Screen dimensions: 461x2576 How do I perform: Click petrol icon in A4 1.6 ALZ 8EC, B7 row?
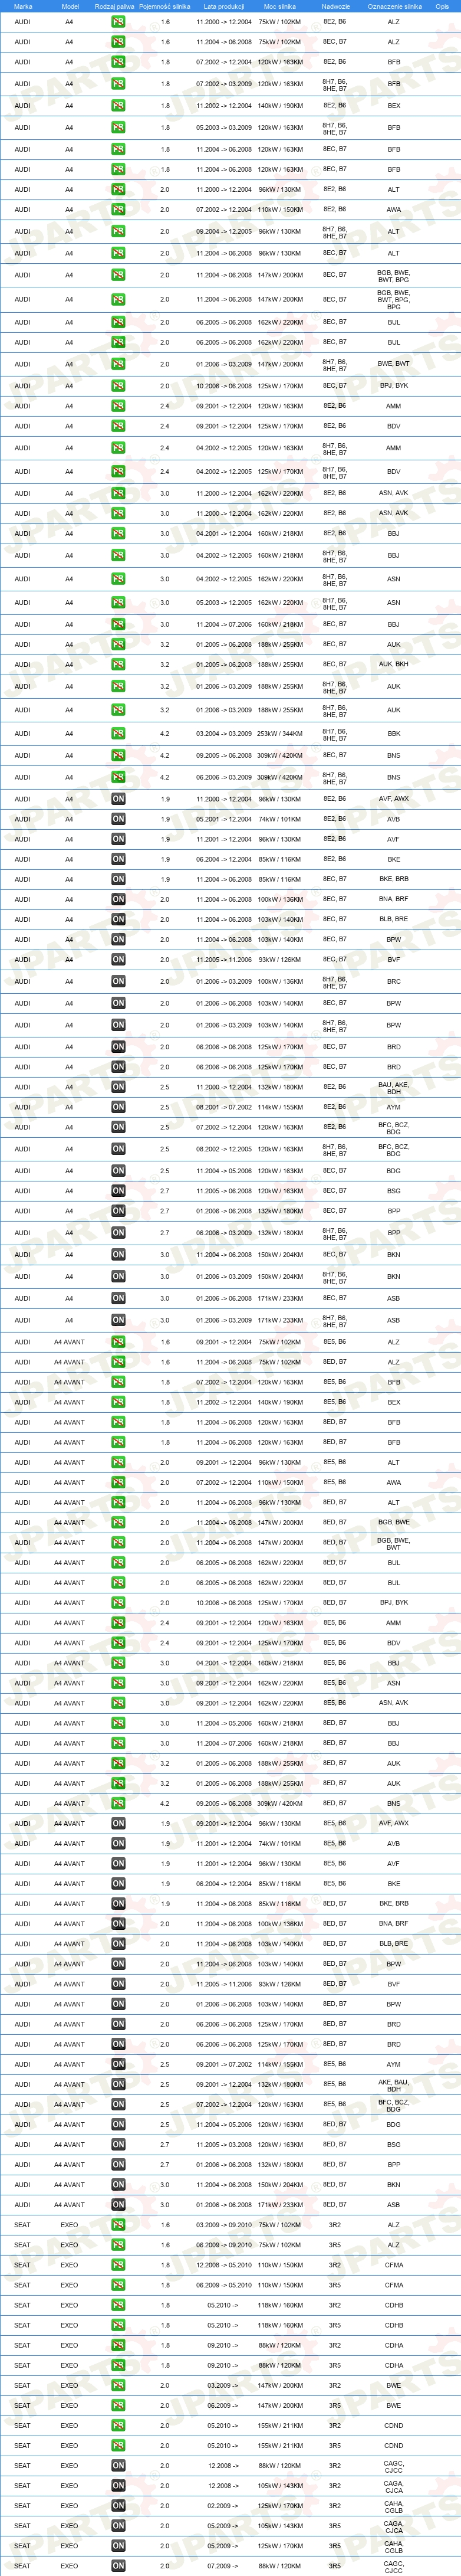coord(118,42)
